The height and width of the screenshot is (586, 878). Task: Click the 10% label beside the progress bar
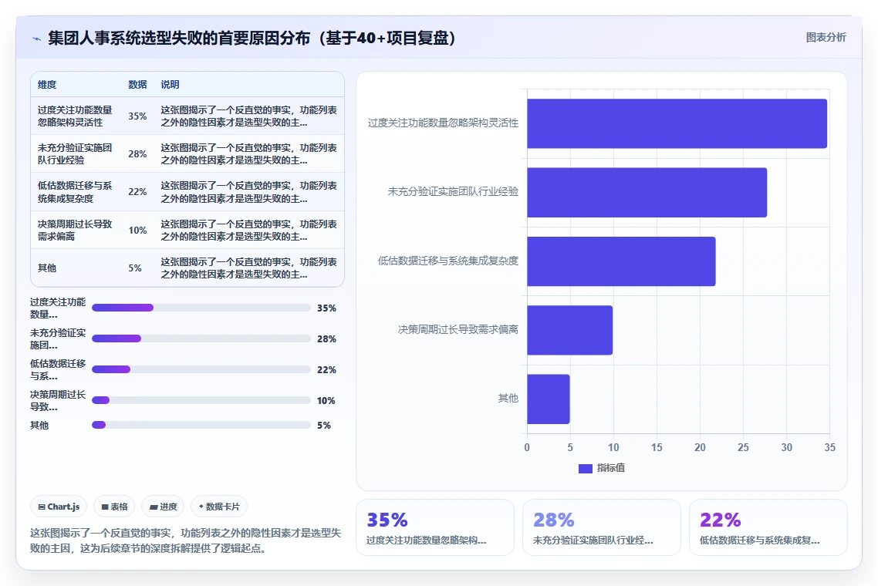tap(326, 401)
